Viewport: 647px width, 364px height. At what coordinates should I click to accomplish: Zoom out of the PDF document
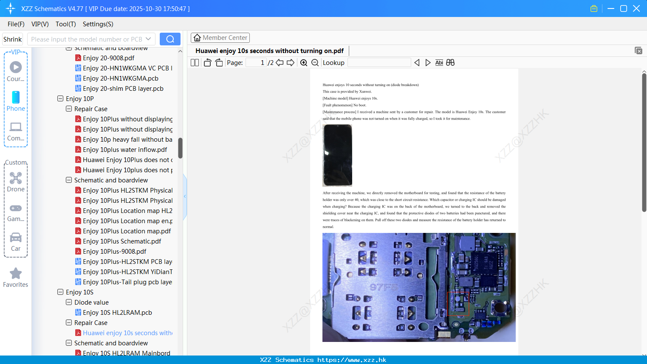tap(315, 63)
